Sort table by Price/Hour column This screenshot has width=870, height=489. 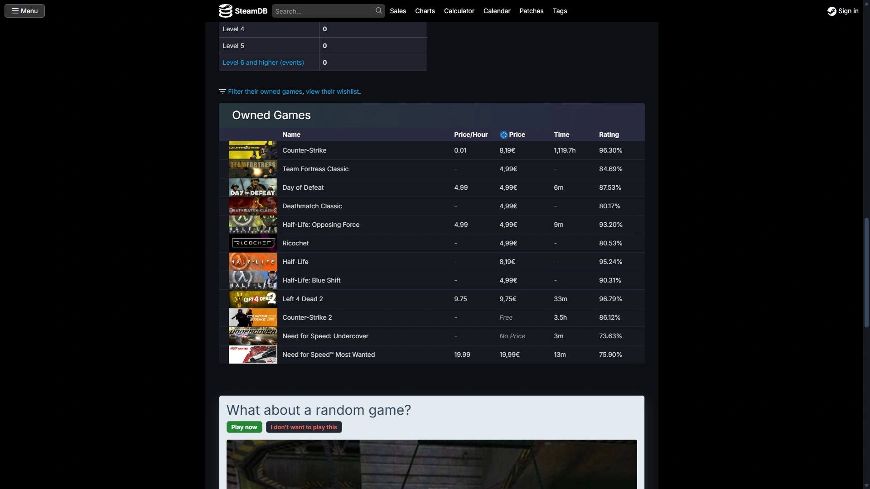tap(471, 134)
